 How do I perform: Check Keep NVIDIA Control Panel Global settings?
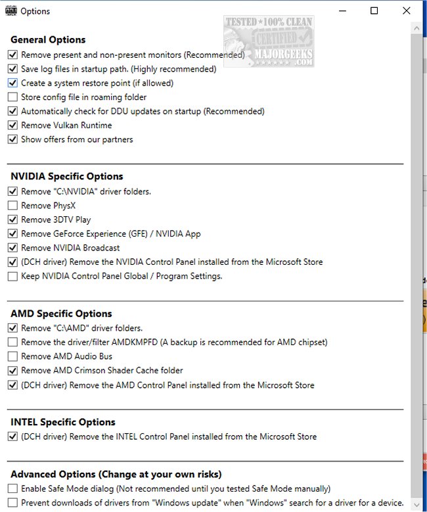(13, 277)
